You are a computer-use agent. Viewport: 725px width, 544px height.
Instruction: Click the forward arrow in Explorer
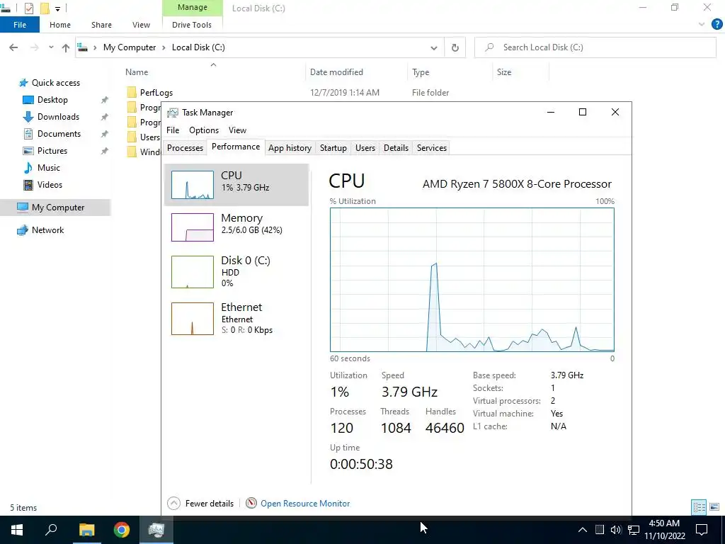point(34,47)
